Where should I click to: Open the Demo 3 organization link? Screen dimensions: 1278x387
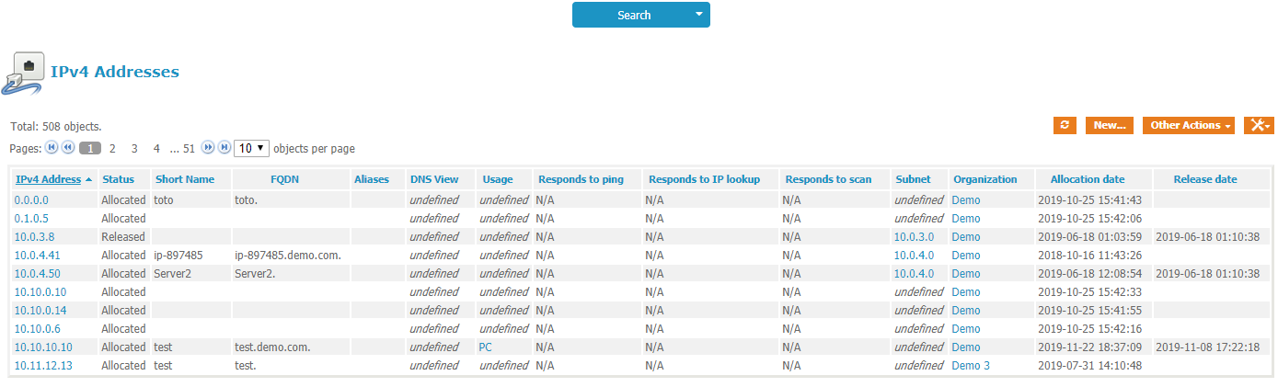click(971, 366)
